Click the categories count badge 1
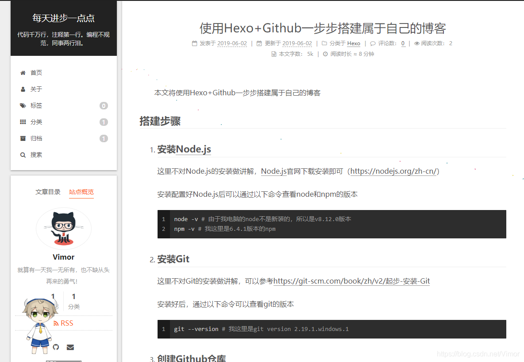 coord(104,122)
